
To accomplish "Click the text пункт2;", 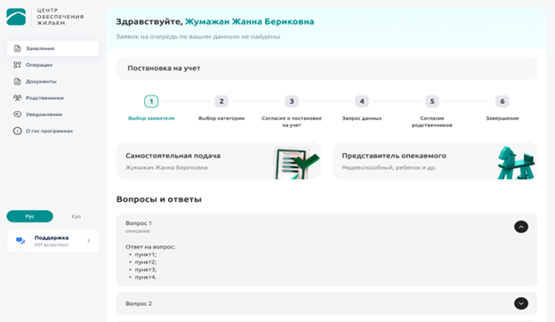I will coord(146,262).
